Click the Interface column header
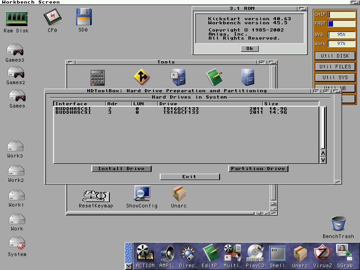The image size is (360, 270). pyautogui.click(x=80, y=104)
